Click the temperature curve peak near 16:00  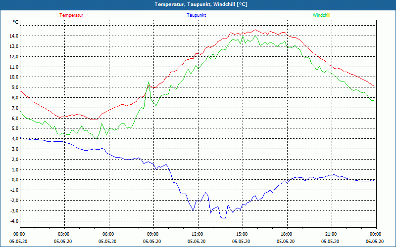tap(255, 30)
